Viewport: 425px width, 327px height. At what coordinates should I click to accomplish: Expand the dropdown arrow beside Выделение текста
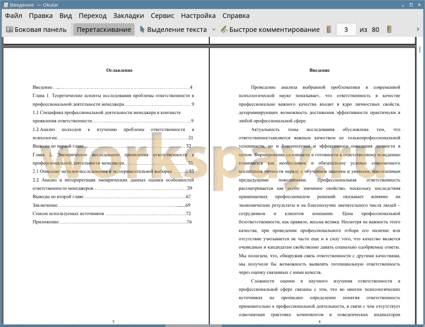[214, 30]
